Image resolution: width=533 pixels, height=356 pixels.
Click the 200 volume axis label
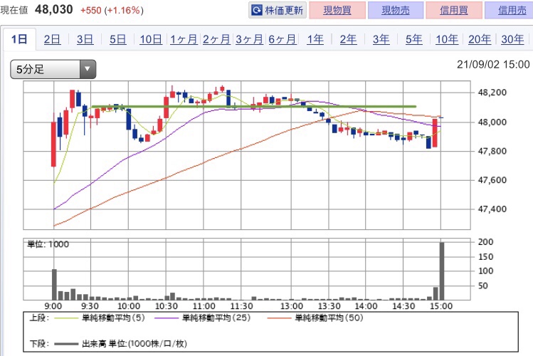(485, 242)
